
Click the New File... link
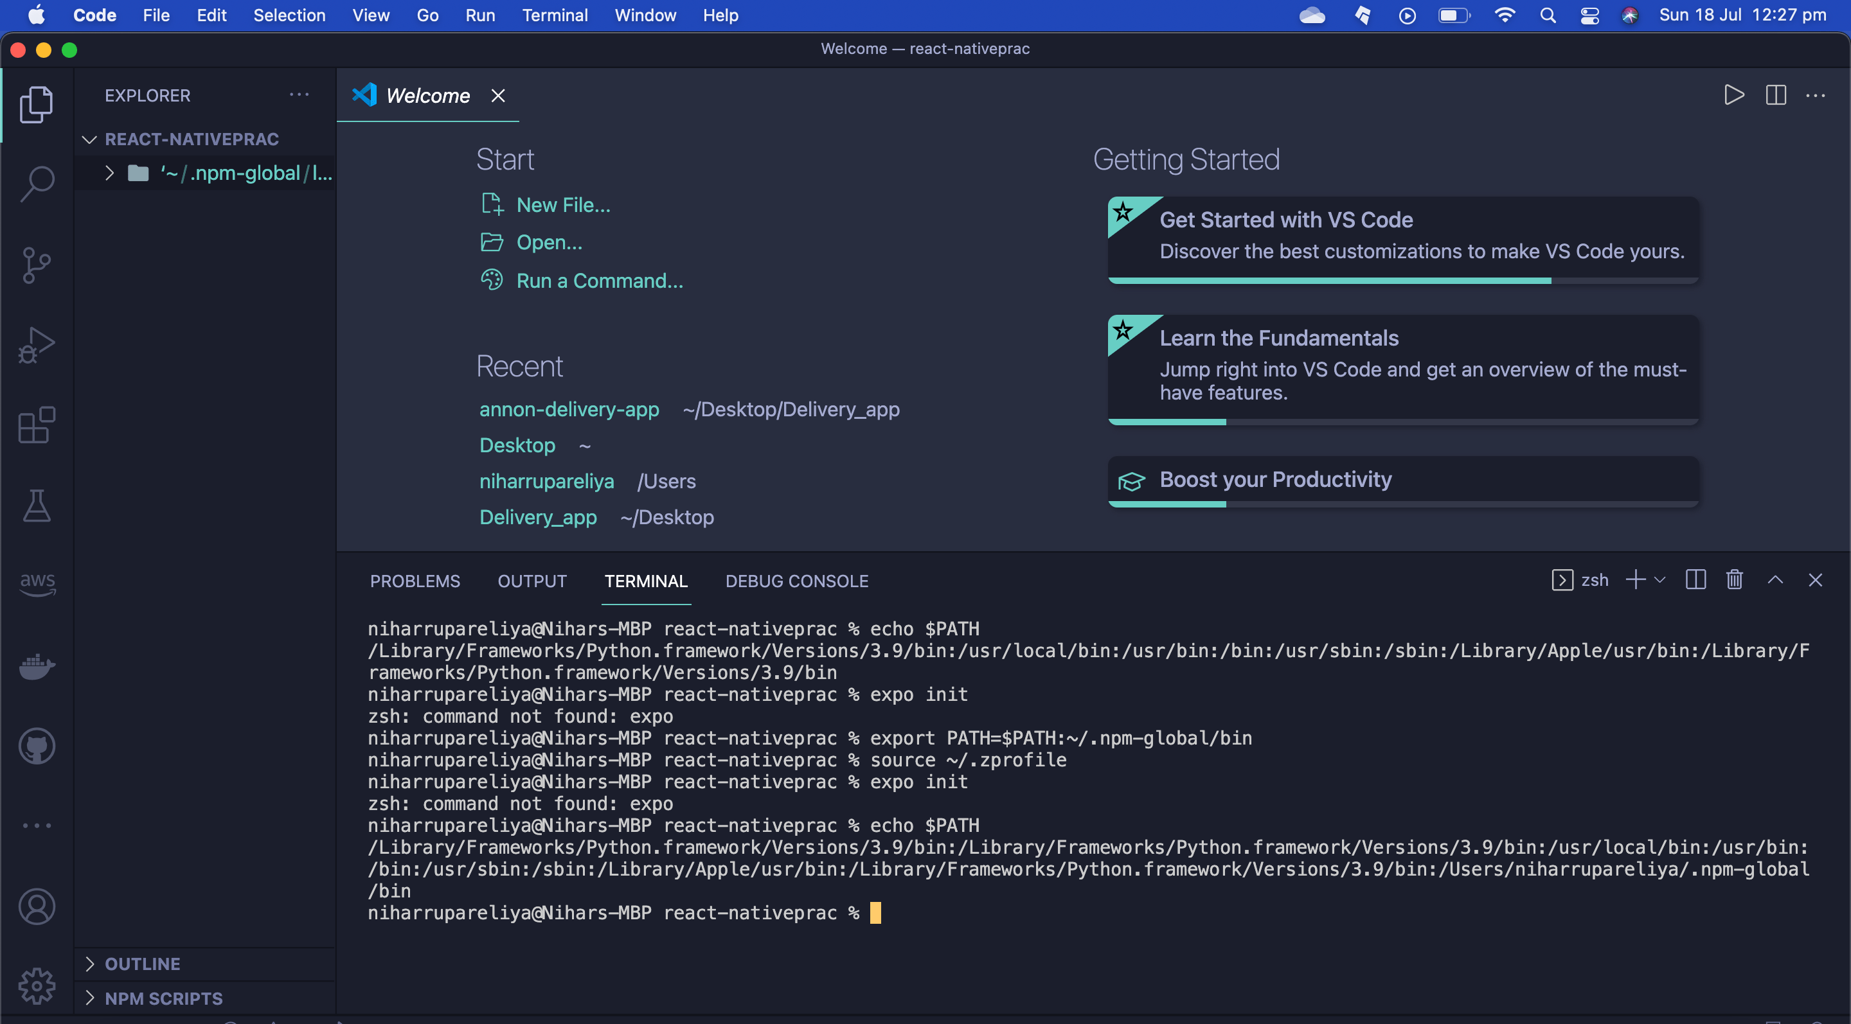[x=564, y=205]
